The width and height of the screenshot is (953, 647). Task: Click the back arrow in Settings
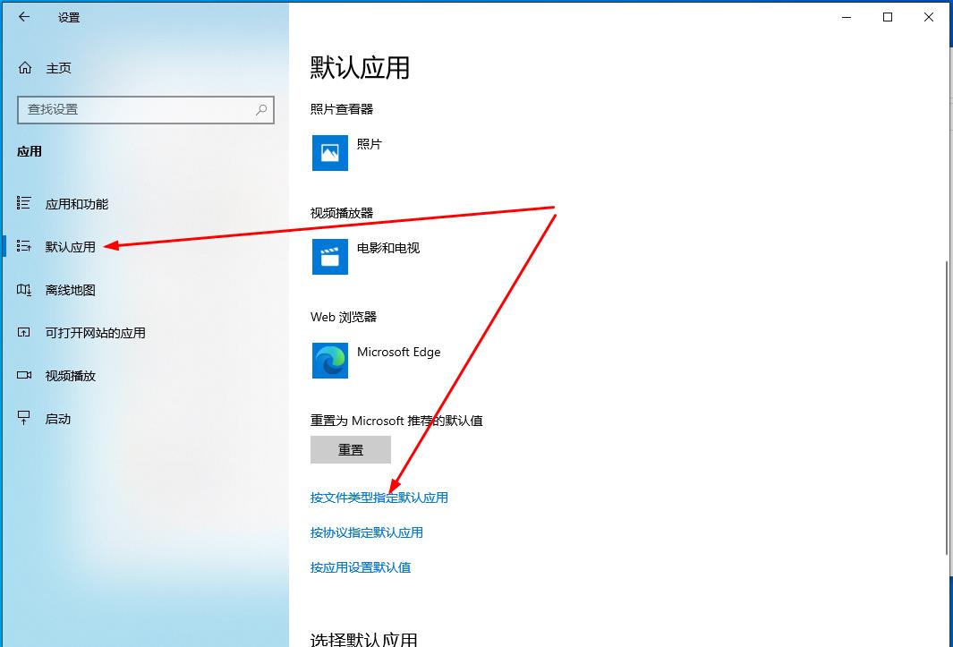(x=24, y=17)
